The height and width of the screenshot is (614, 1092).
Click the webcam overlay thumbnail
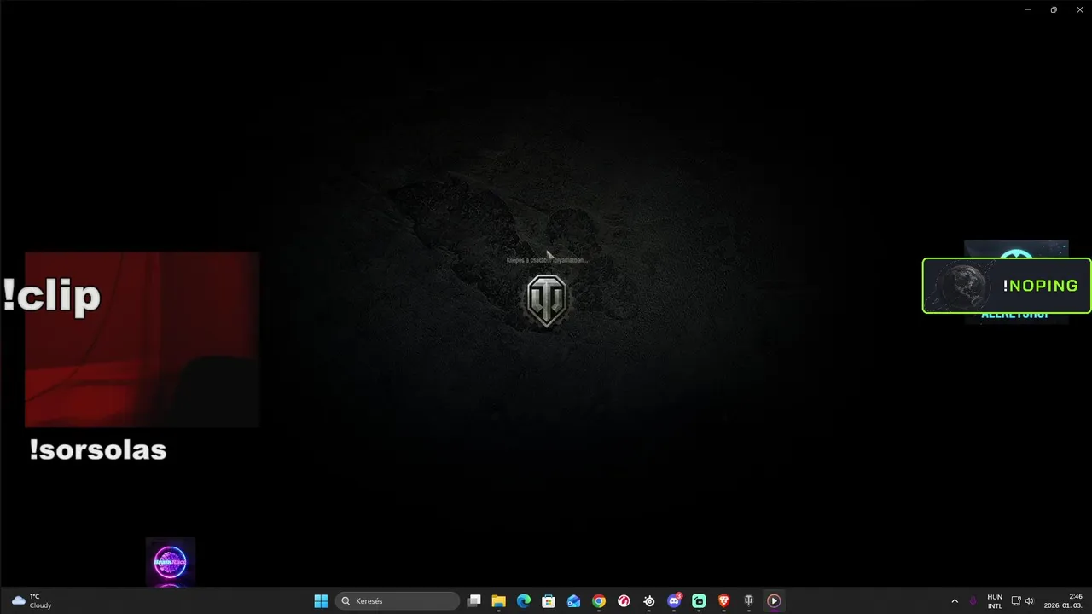(x=142, y=339)
